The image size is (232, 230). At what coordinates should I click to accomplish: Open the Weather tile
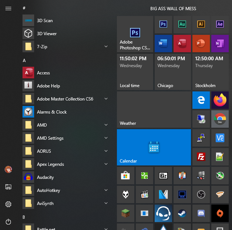click(x=154, y=110)
